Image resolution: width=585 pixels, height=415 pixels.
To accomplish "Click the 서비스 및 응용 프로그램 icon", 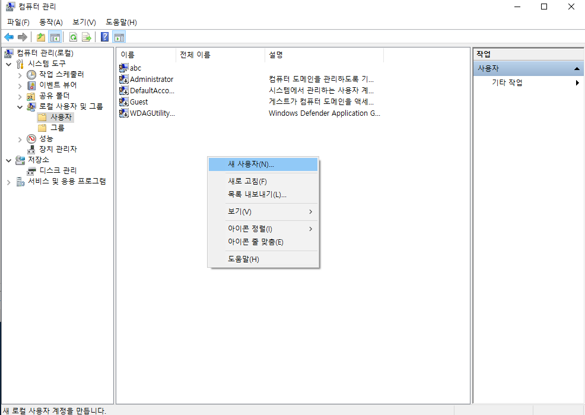I will [x=20, y=182].
